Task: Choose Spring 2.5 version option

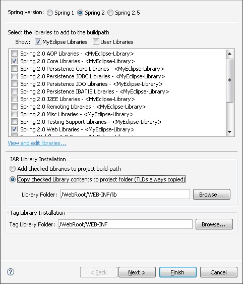Action: (x=110, y=13)
